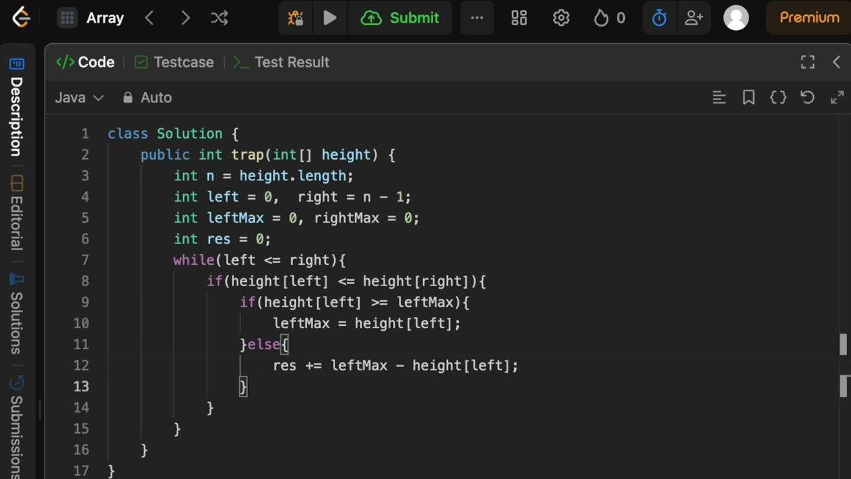
Task: Click 'int leftMax = 0, rightMax = 0;' line
Action: coord(297,218)
